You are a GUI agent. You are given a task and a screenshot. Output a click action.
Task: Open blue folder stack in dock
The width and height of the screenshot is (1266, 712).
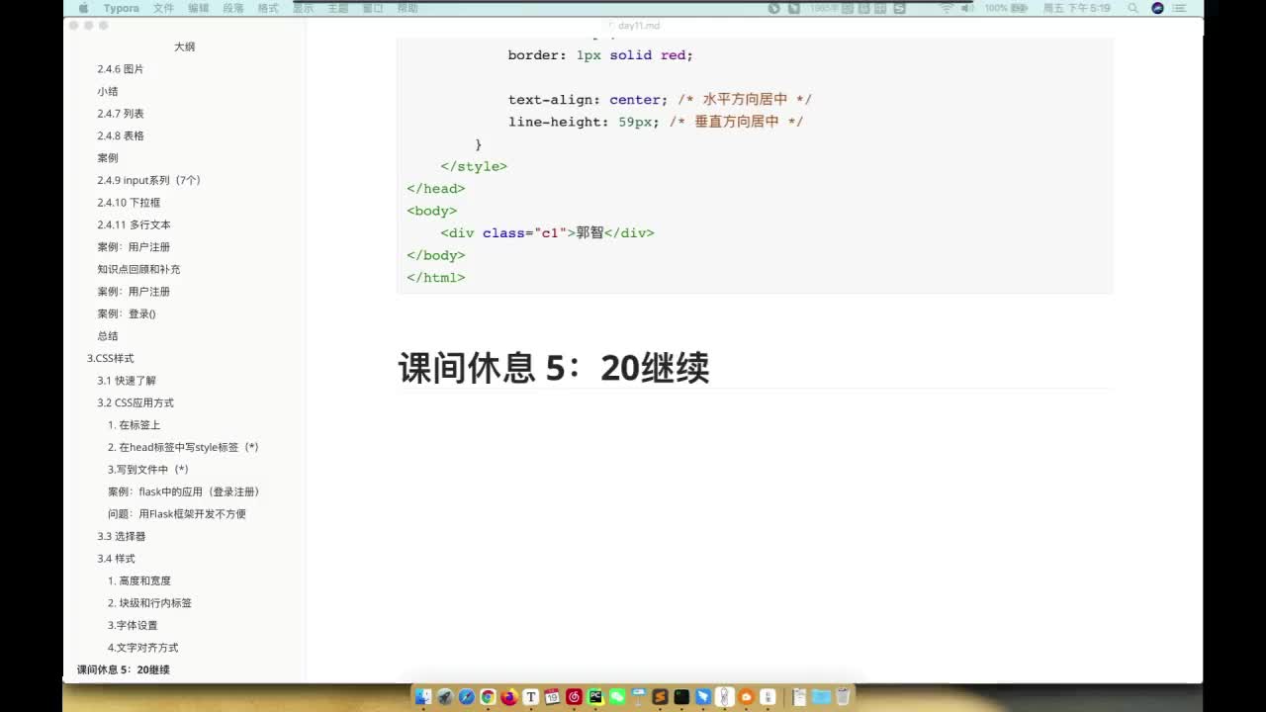[821, 697]
